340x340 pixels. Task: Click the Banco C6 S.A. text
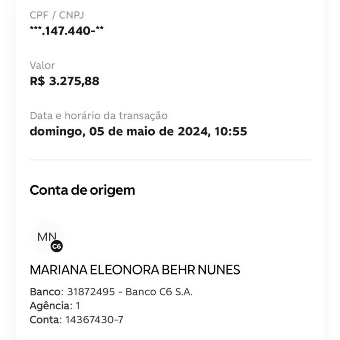point(159,292)
